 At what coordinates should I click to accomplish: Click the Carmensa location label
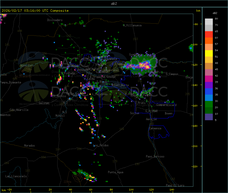pyautogui.click(x=155, y=128)
